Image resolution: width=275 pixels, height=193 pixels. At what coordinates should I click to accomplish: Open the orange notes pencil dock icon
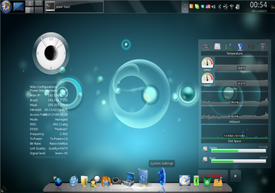(x=218, y=182)
